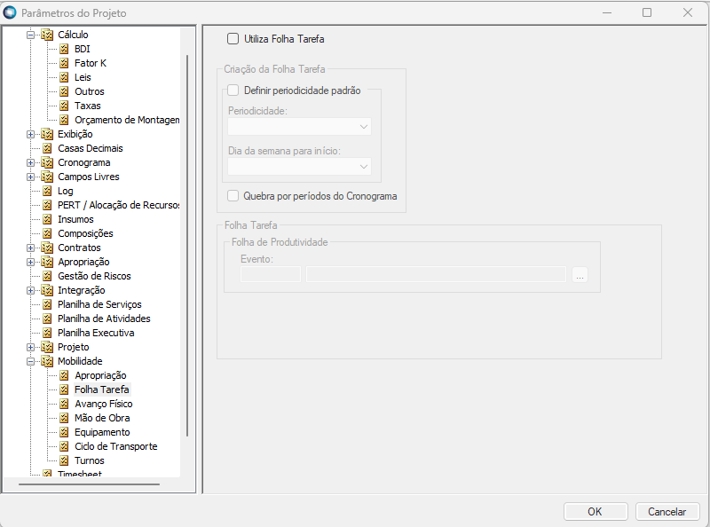Check Definir periodicidade padrão option
The width and height of the screenshot is (710, 527).
(233, 90)
